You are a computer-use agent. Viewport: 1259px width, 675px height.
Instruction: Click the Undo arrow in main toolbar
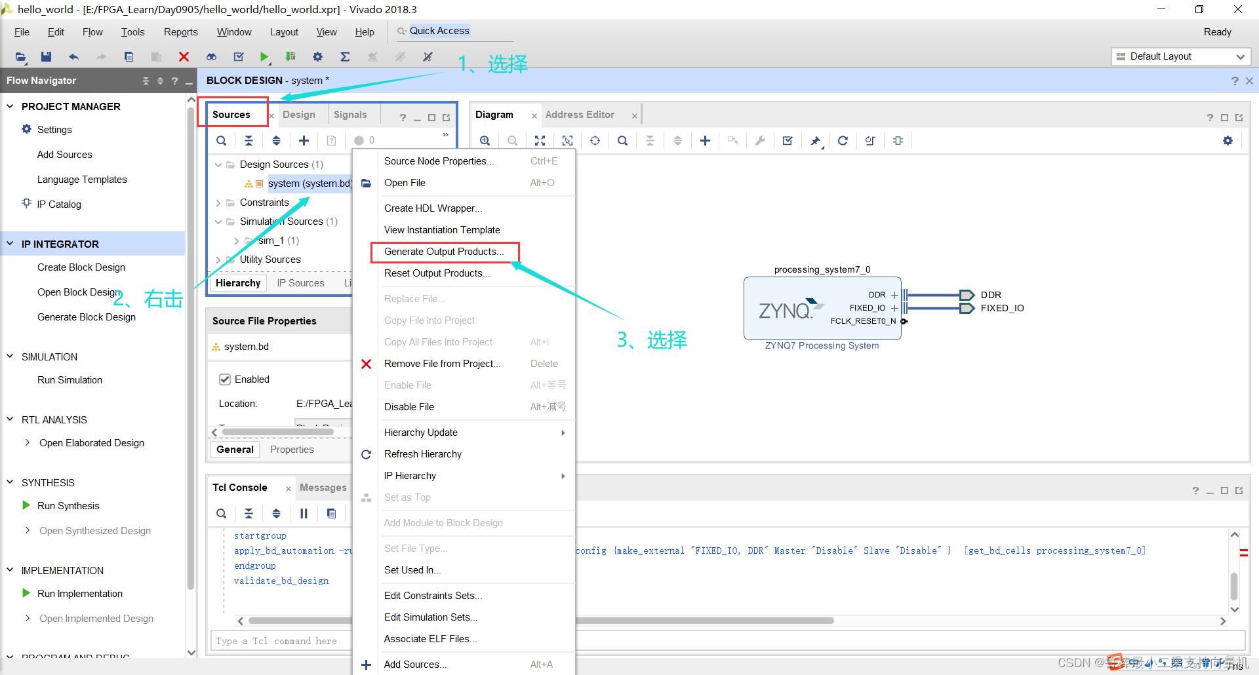point(73,57)
